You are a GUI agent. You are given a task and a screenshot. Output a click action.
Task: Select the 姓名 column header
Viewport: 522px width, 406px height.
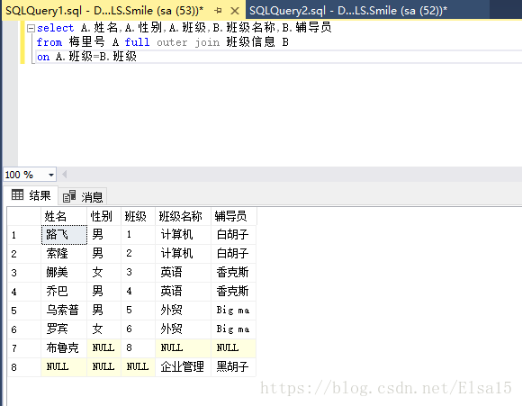(64, 216)
